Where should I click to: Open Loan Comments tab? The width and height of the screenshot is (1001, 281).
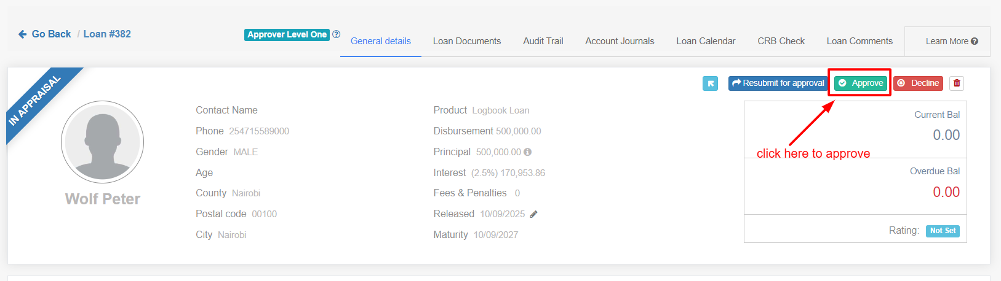859,41
